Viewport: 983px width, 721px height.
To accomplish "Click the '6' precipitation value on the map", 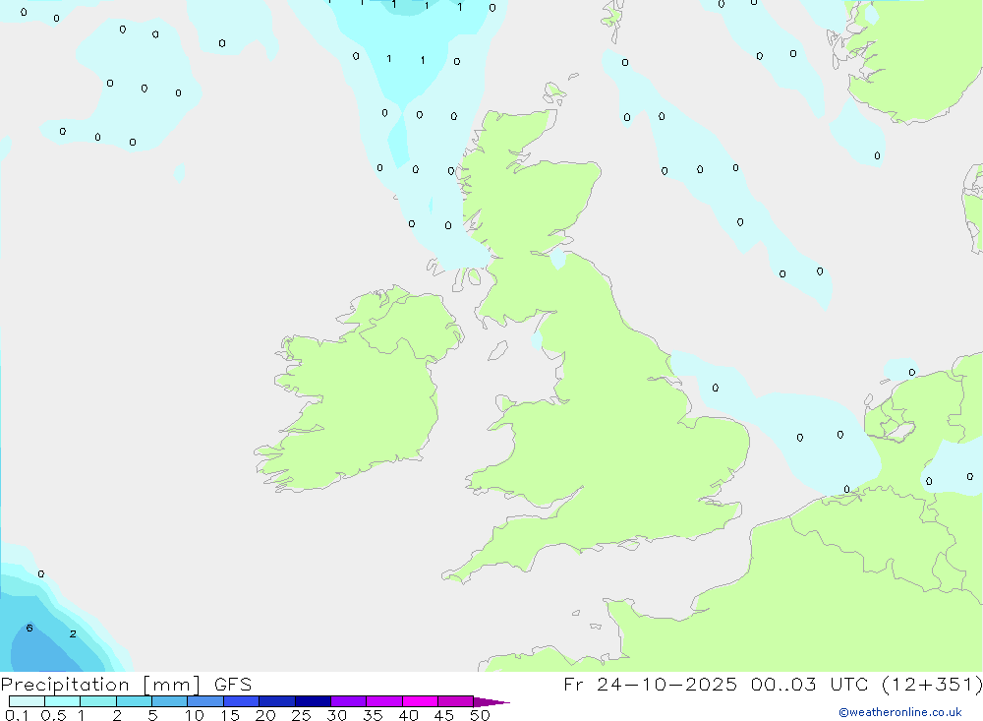I will tap(29, 629).
